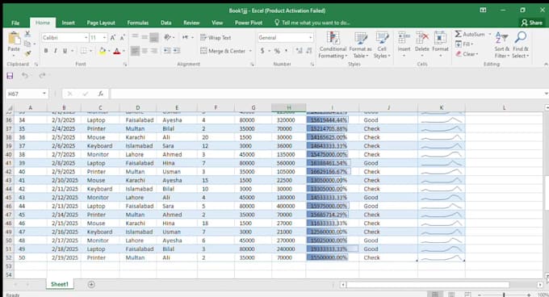Click the zoom slider in status bar

(504, 295)
